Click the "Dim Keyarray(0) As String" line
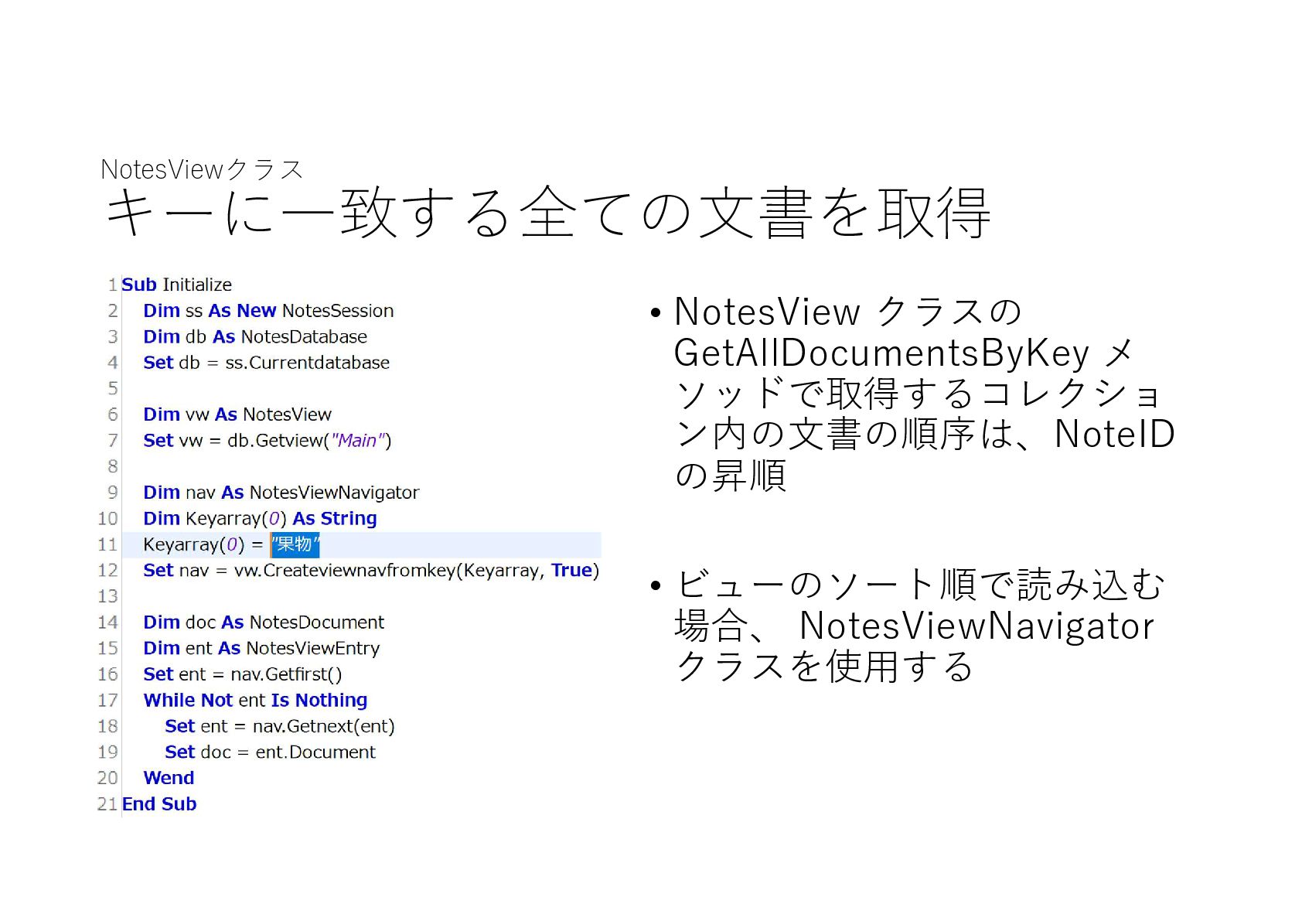Viewport: 1302px width, 921px height. pos(260,519)
